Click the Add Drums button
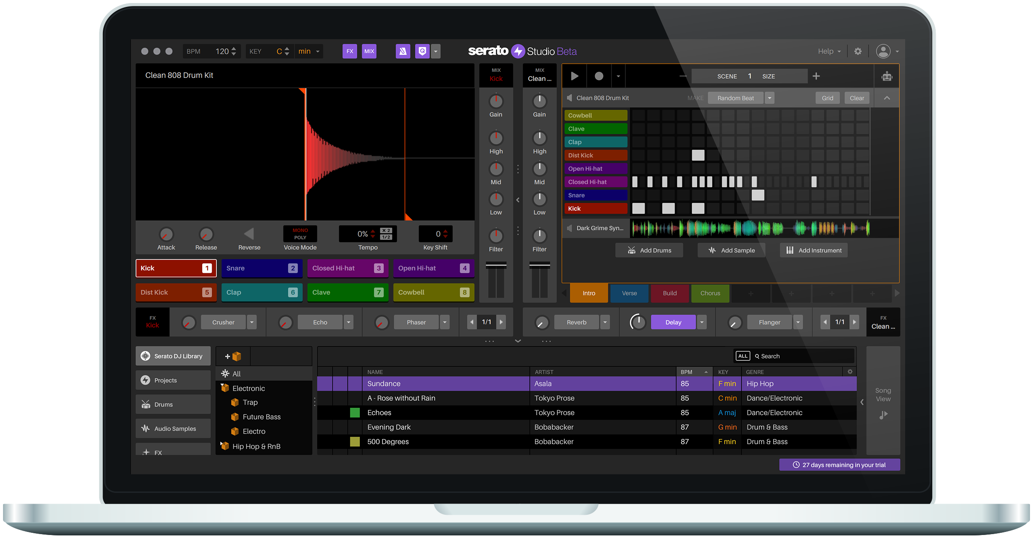 coord(649,250)
